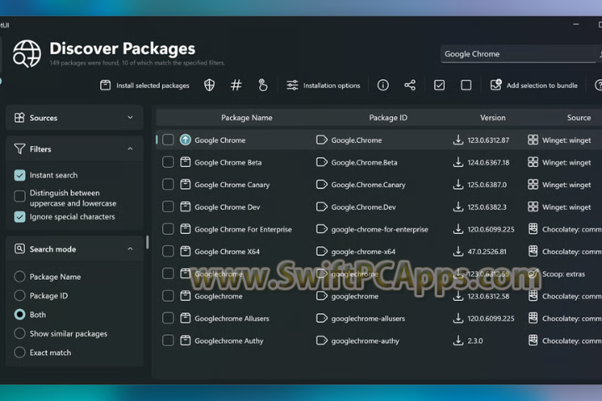The height and width of the screenshot is (401, 602).
Task: Select the Google Chrome For Enterprise package name
Action: click(243, 230)
